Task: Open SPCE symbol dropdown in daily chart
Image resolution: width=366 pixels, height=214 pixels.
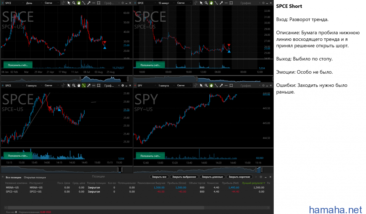Action: (x=14, y=3)
